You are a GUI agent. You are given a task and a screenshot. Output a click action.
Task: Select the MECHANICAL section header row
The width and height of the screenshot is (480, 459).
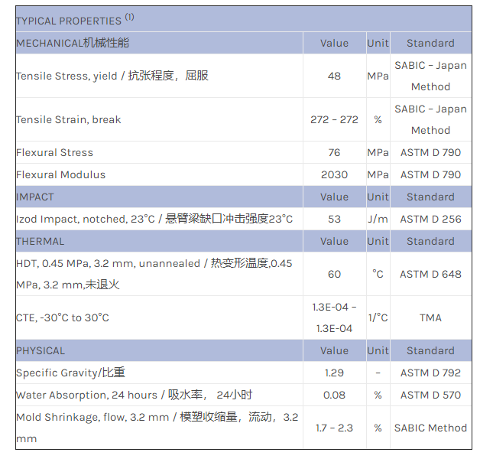tap(73, 43)
